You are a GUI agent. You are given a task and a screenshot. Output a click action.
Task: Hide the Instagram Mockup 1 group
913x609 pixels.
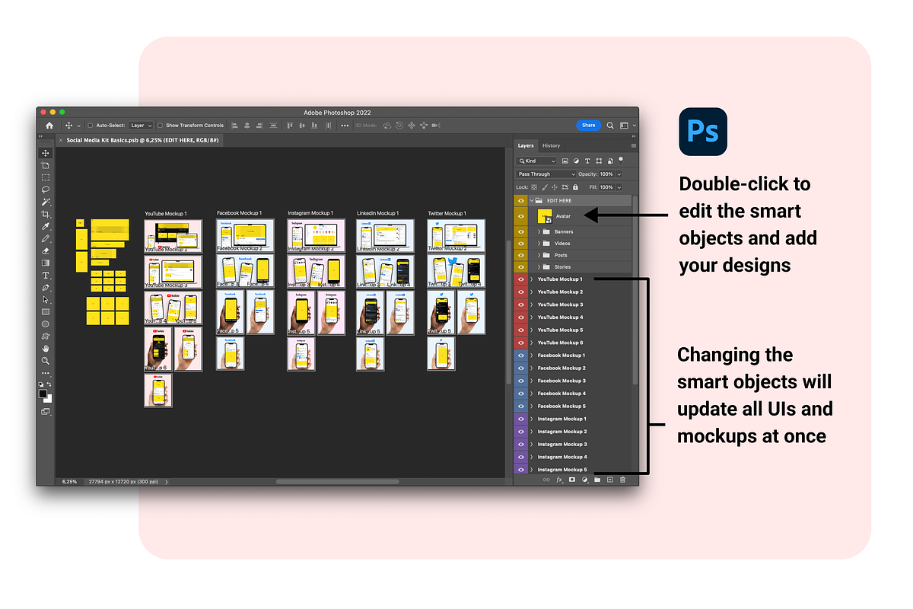coord(521,419)
